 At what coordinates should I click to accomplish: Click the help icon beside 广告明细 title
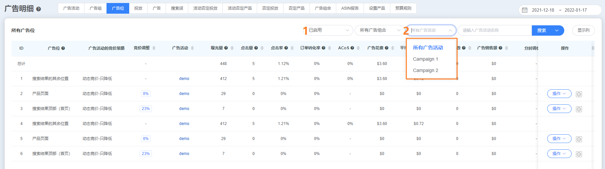coord(38,9)
